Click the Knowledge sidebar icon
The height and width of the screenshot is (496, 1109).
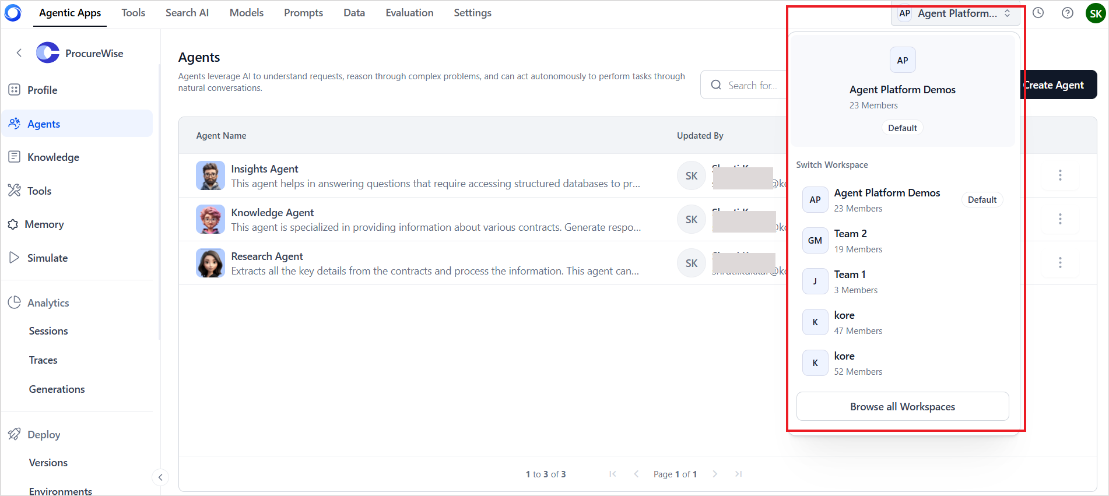click(15, 157)
